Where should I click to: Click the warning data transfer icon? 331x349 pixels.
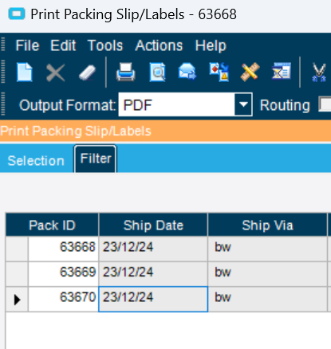219,72
